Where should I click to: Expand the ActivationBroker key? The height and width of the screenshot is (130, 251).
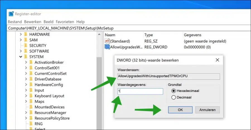(26, 62)
